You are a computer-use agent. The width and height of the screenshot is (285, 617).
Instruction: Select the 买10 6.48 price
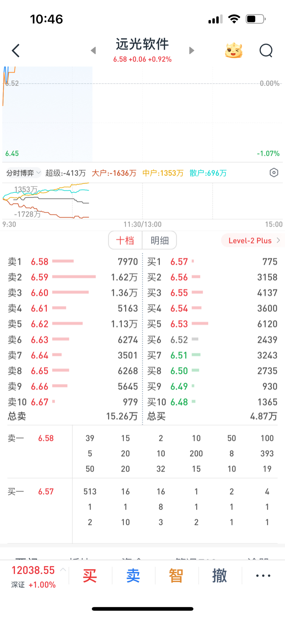point(179,402)
